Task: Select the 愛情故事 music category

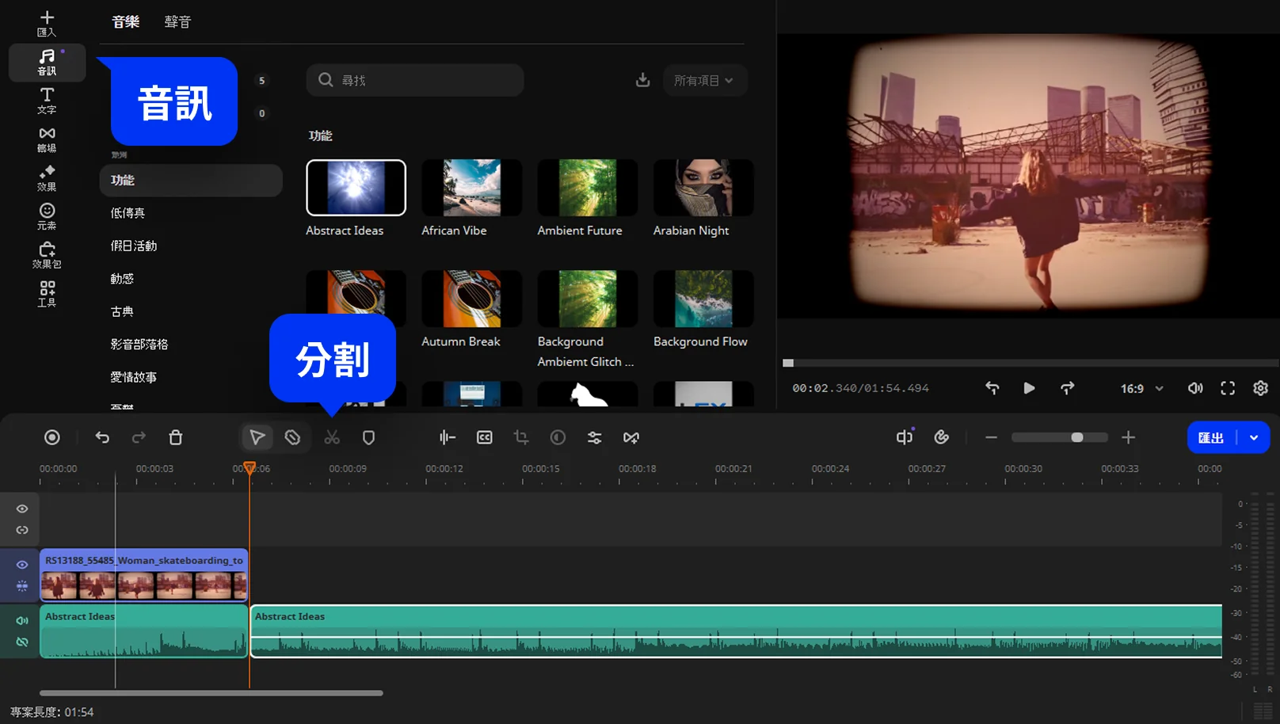Action: (134, 377)
